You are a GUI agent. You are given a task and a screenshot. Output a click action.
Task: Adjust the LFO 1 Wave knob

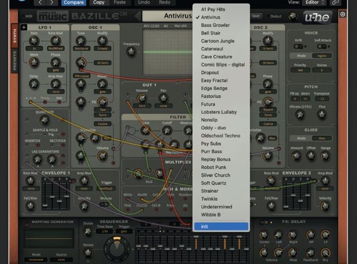34,63
